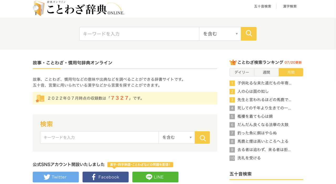The height and width of the screenshot is (184, 336).
Task: Click the bookmark icon next to the 7327 count banner
Action: (x=39, y=98)
